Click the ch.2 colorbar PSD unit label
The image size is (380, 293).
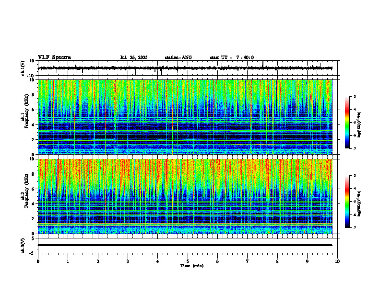click(359, 203)
